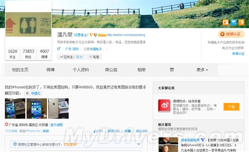Click 欢迎查阅 link in the notice
The image size is (249, 152).
point(71,145)
